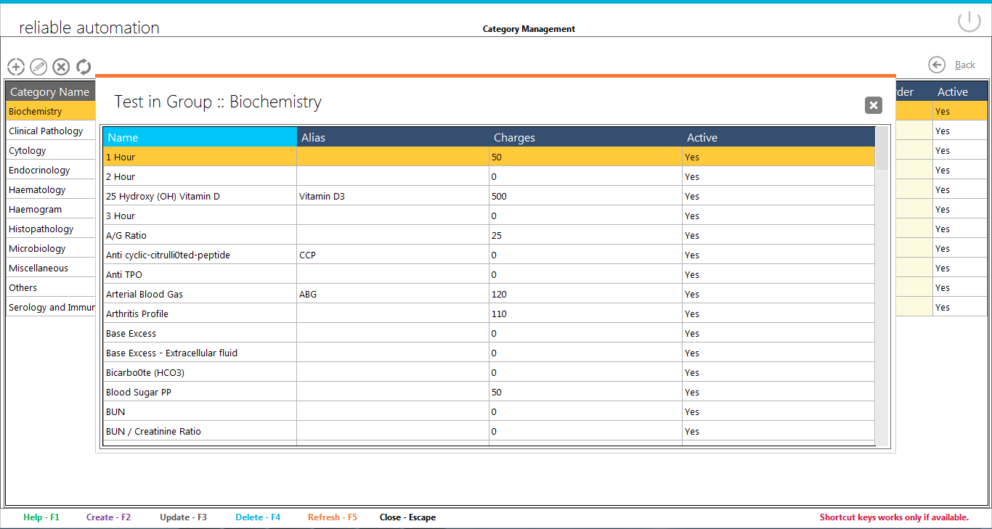Click the 25 charges cell

tap(585, 235)
